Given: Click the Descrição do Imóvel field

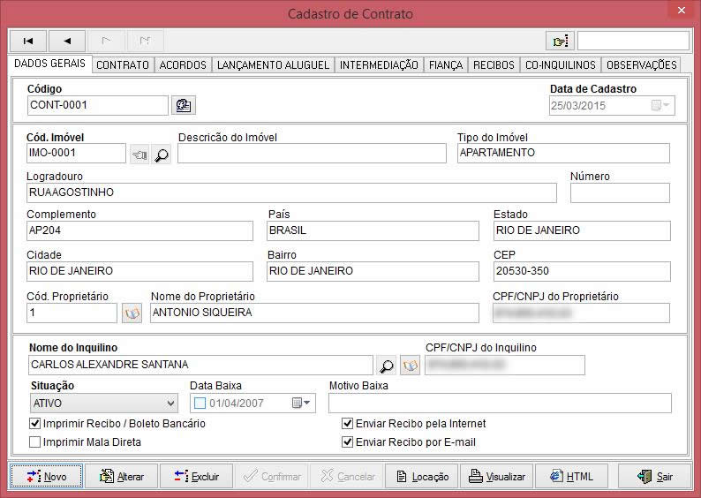Looking at the screenshot, I should pos(312,154).
